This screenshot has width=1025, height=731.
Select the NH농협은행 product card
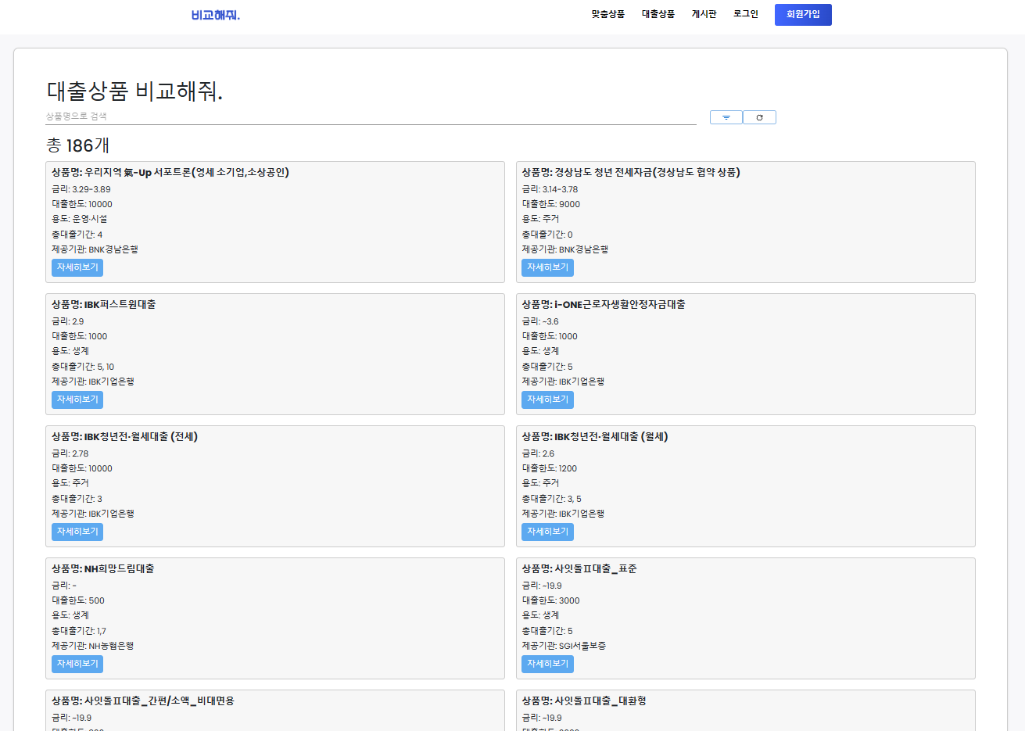[x=274, y=618]
